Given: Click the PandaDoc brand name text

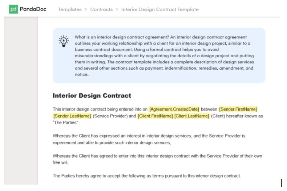Looking at the screenshot, I should [x=33, y=9].
